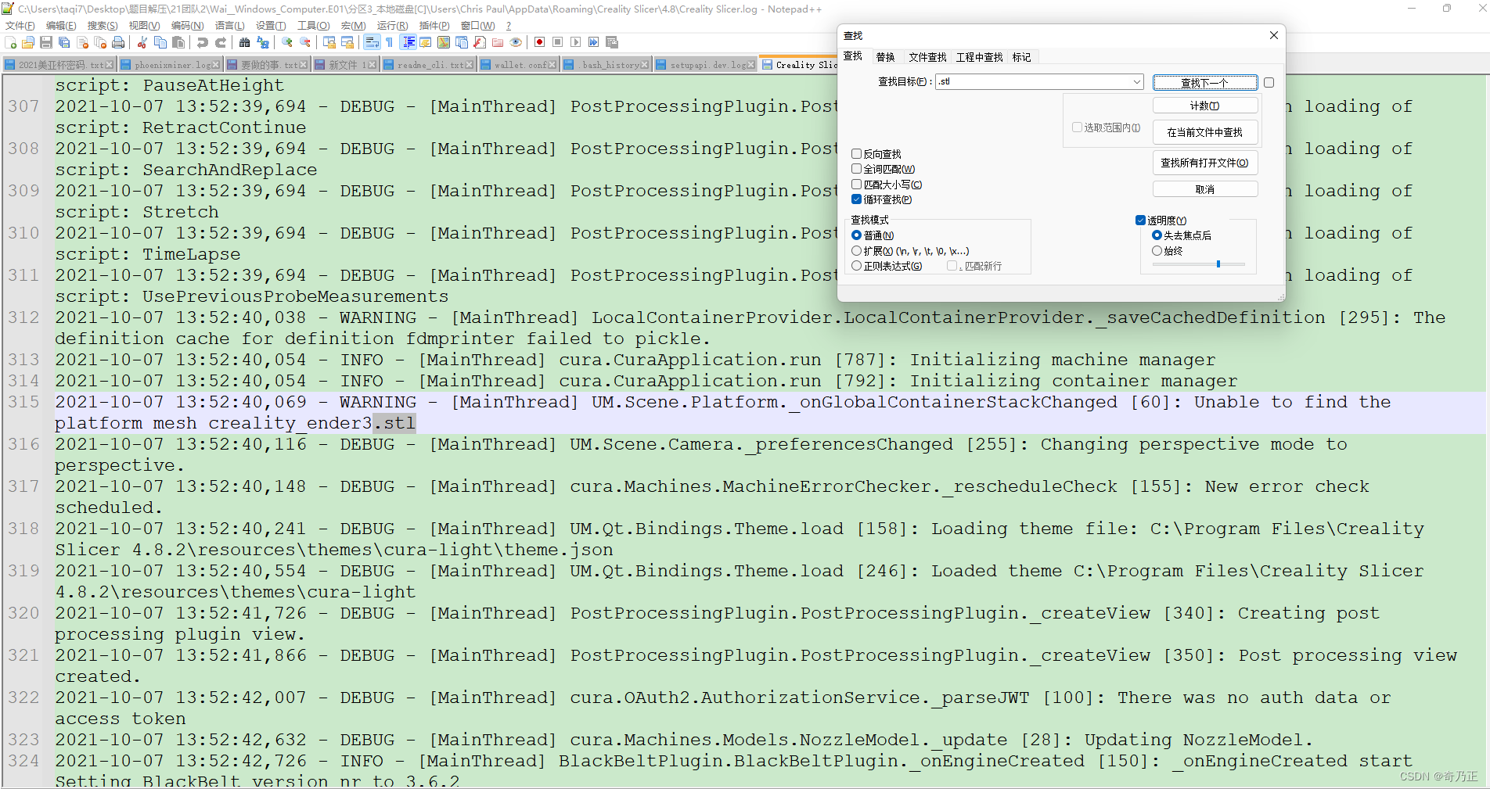Click the Undo arrow icon
This screenshot has height=789, width=1490.
[203, 42]
